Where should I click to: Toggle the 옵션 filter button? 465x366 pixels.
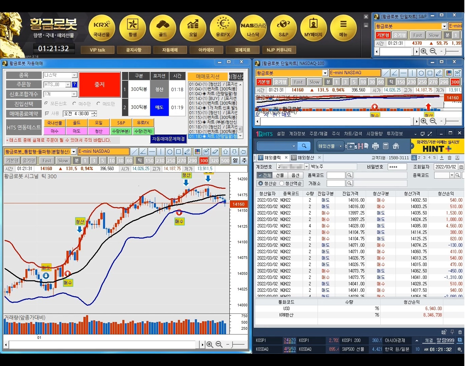tap(295, 175)
